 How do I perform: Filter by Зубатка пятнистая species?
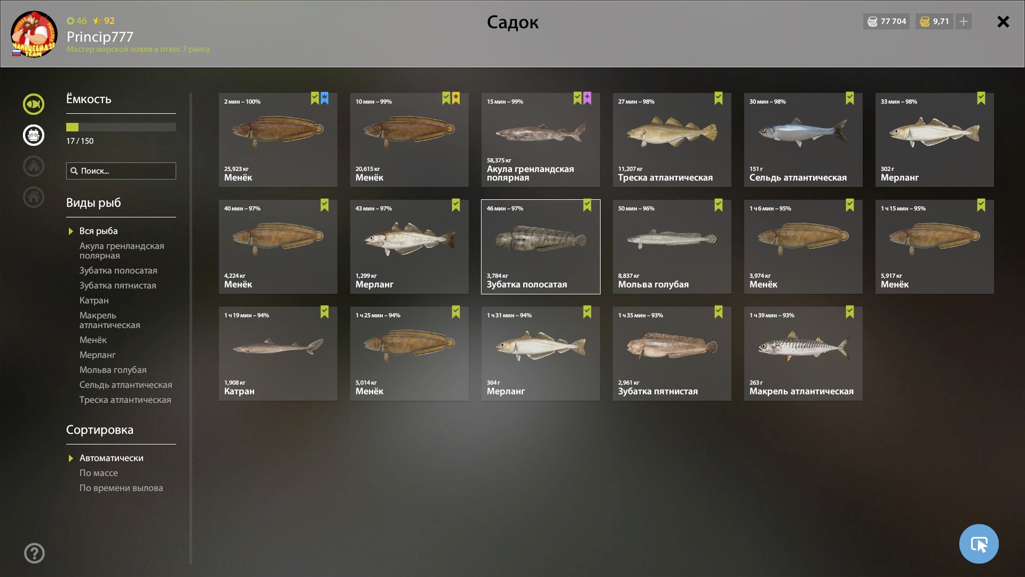pyautogui.click(x=118, y=285)
